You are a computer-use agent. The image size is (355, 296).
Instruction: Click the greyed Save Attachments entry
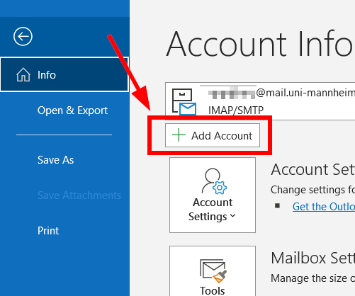point(79,195)
